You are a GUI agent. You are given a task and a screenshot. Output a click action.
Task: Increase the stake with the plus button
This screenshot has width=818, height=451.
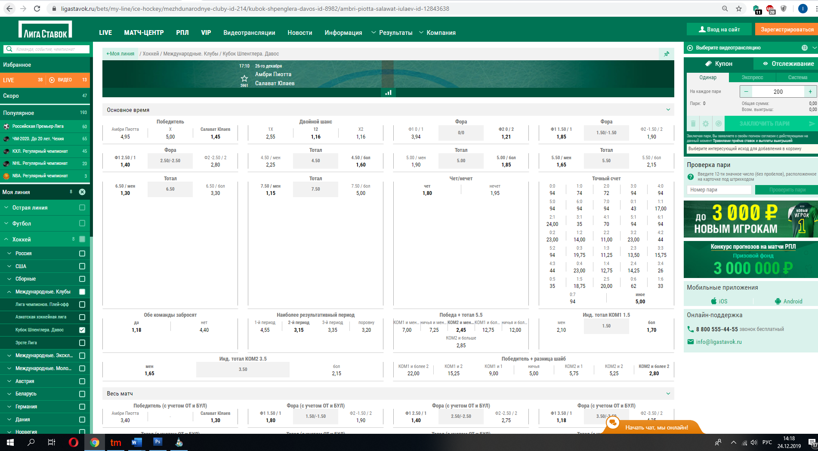(810, 92)
